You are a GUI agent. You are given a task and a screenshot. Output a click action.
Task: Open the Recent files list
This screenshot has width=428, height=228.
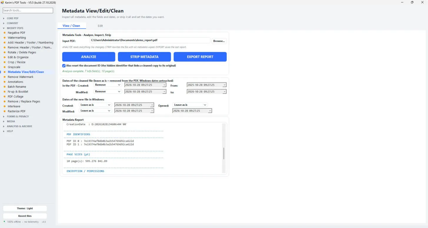point(25,216)
